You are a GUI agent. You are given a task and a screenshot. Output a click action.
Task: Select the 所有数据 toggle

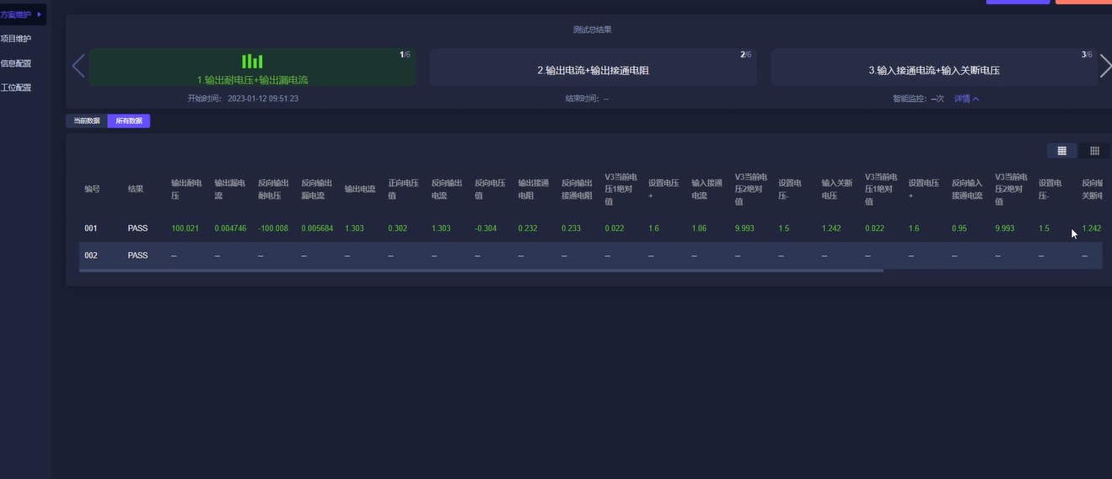pos(129,121)
